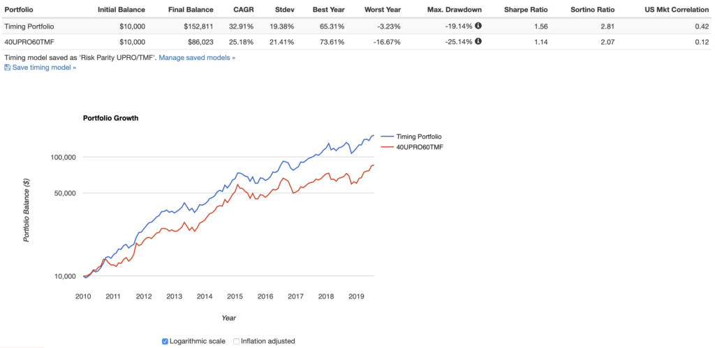Click blue line swatch in chart legend
Image resolution: width=715 pixels, height=348 pixels.
click(x=388, y=137)
